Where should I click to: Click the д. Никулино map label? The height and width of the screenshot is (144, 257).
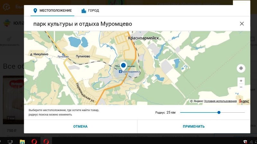[x=39, y=54]
